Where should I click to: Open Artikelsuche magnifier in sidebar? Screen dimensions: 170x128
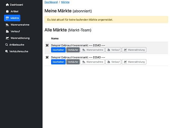[x=7, y=45]
